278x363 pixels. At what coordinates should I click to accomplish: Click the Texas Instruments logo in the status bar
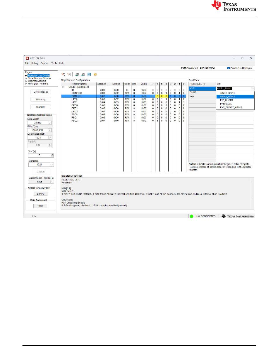coord(238,216)
